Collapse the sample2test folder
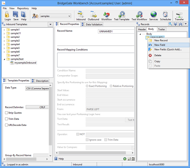190x168 pixels. (x=4, y=59)
